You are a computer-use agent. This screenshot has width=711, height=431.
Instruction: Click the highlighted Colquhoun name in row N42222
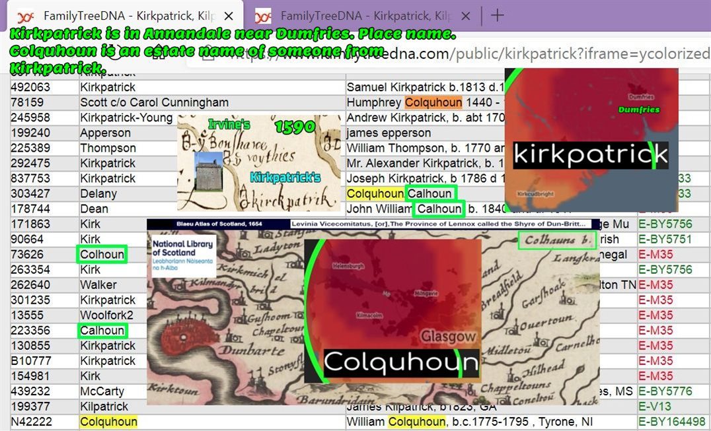[x=108, y=422]
